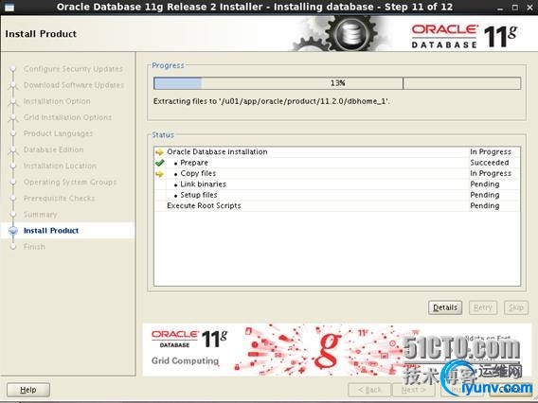The height and width of the screenshot is (403, 538).
Task: Click yellow arrow icon beside Copy files
Action: click(159, 174)
